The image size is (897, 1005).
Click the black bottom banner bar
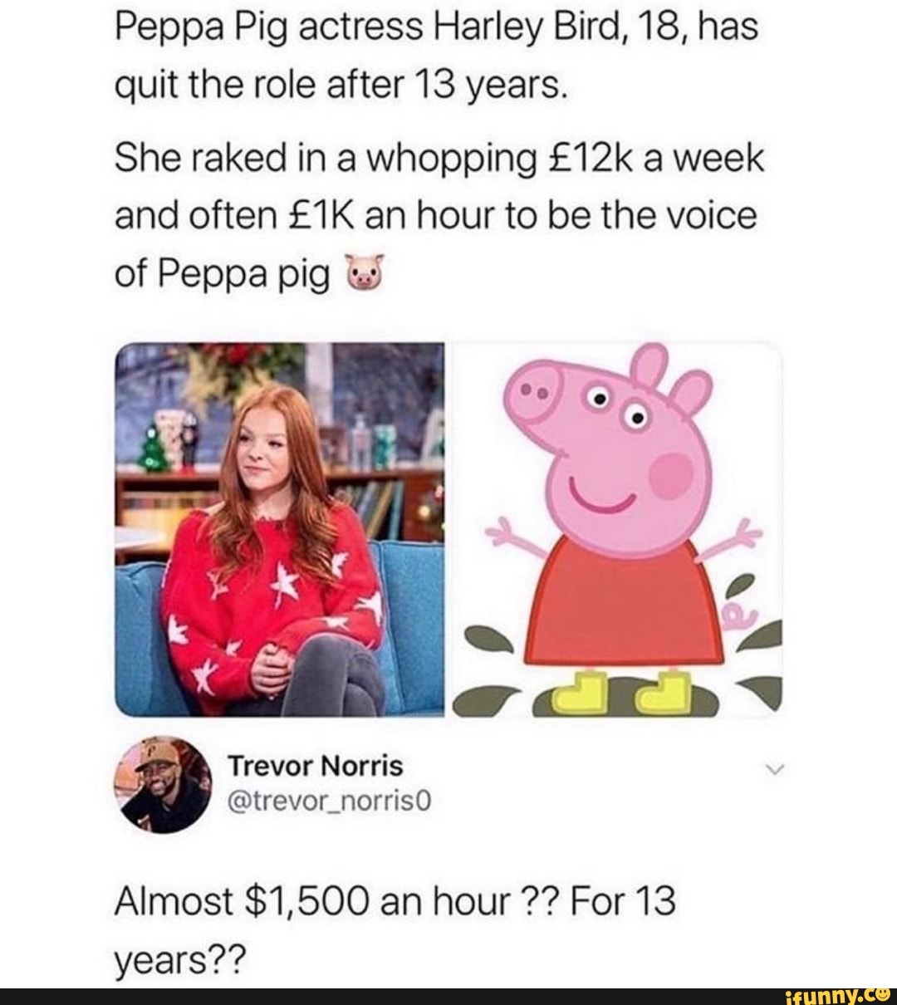tap(448, 993)
